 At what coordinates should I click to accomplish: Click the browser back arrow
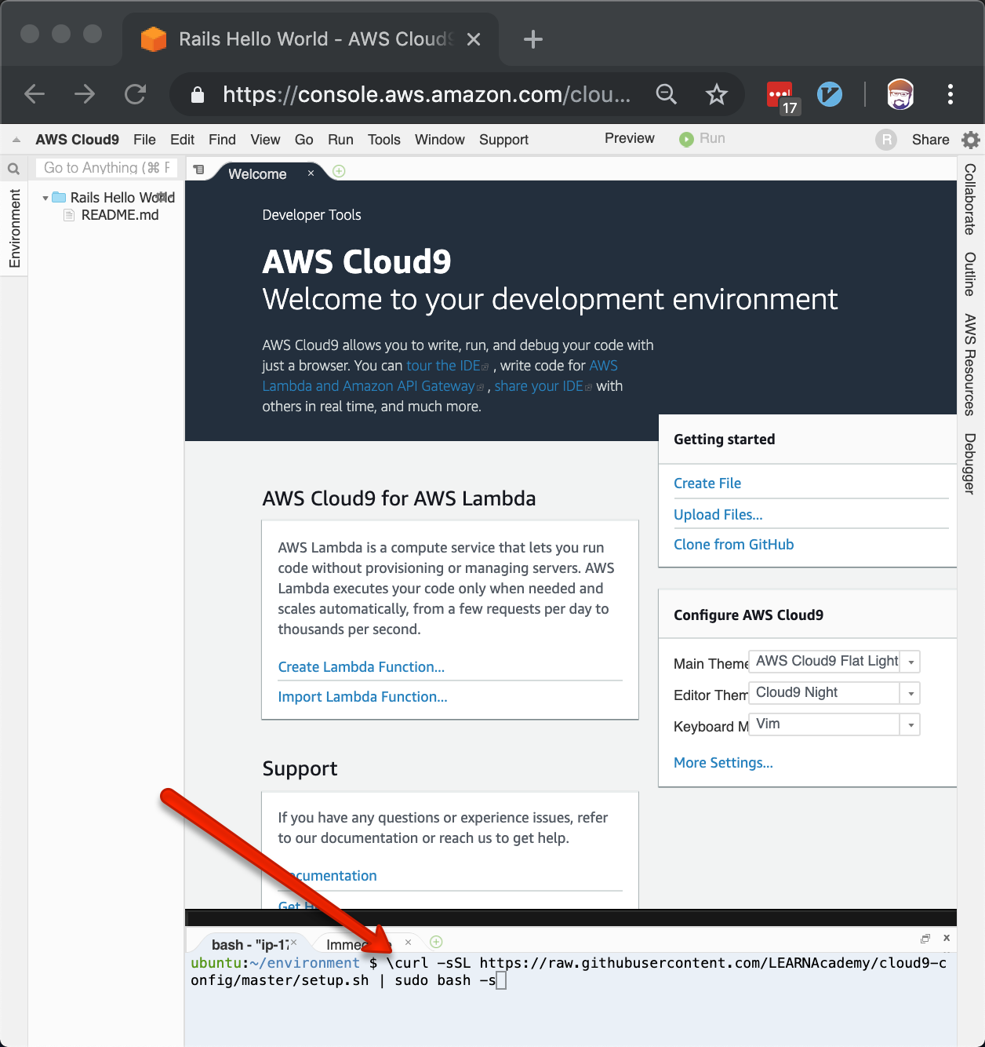[35, 94]
